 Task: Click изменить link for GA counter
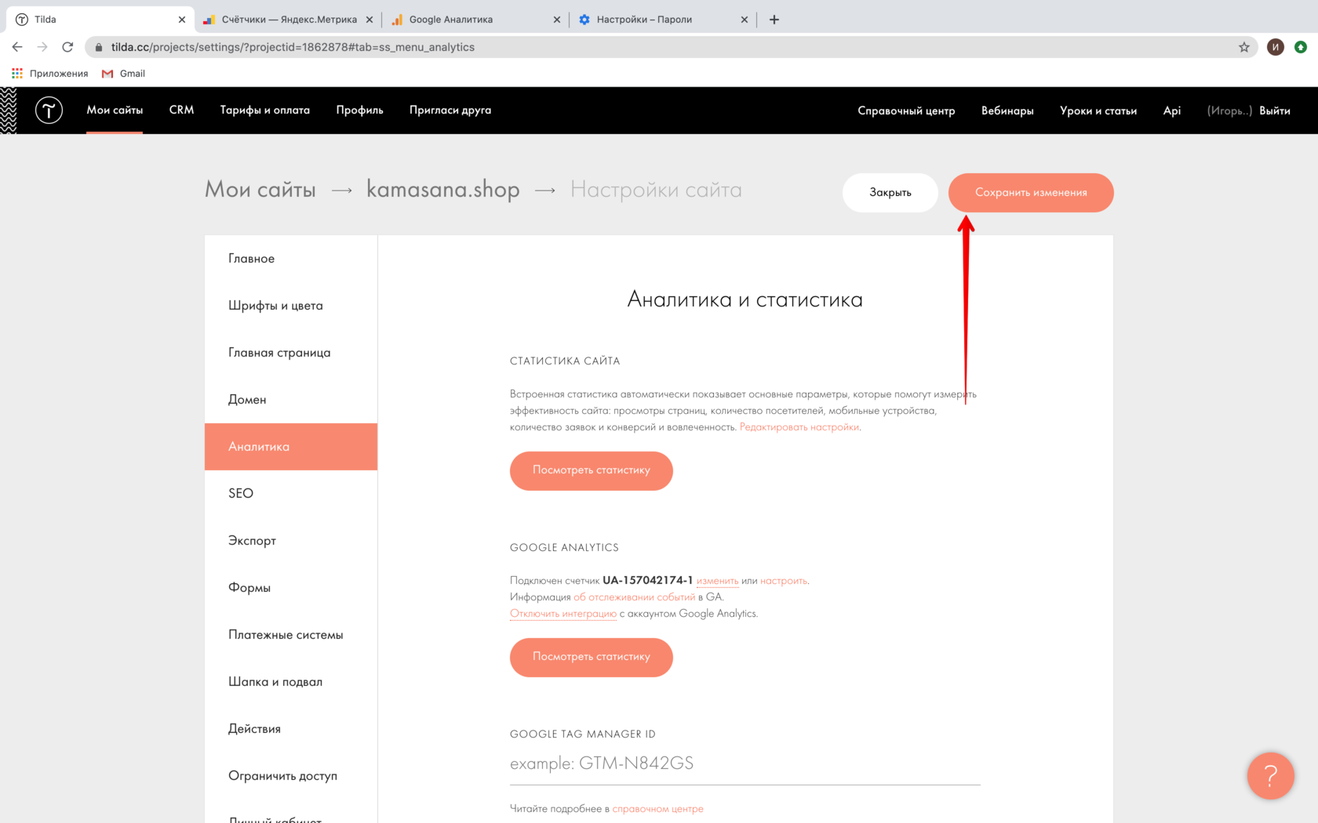(717, 581)
